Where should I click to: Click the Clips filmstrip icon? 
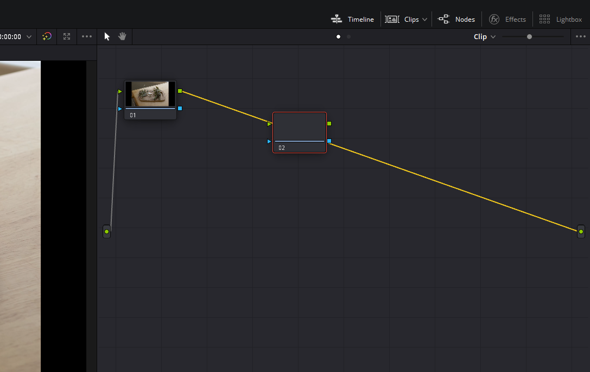392,18
